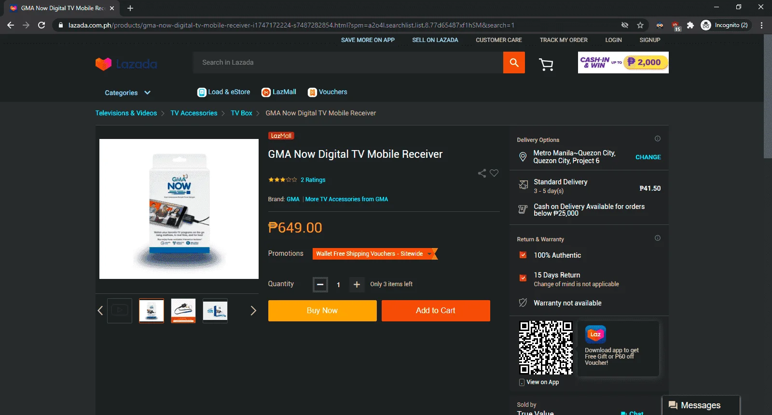Click the Chat link under seller

(x=633, y=413)
